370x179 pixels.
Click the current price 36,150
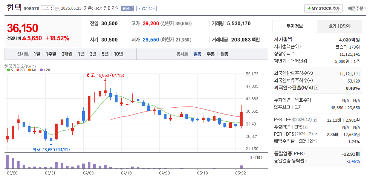22,28
